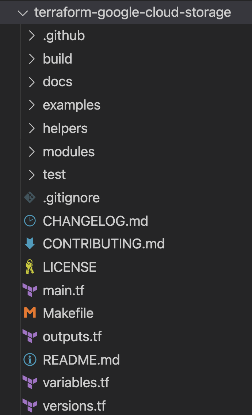Expand the examples folder chevron
Image resolution: width=252 pixels, height=415 pixels.
point(32,105)
